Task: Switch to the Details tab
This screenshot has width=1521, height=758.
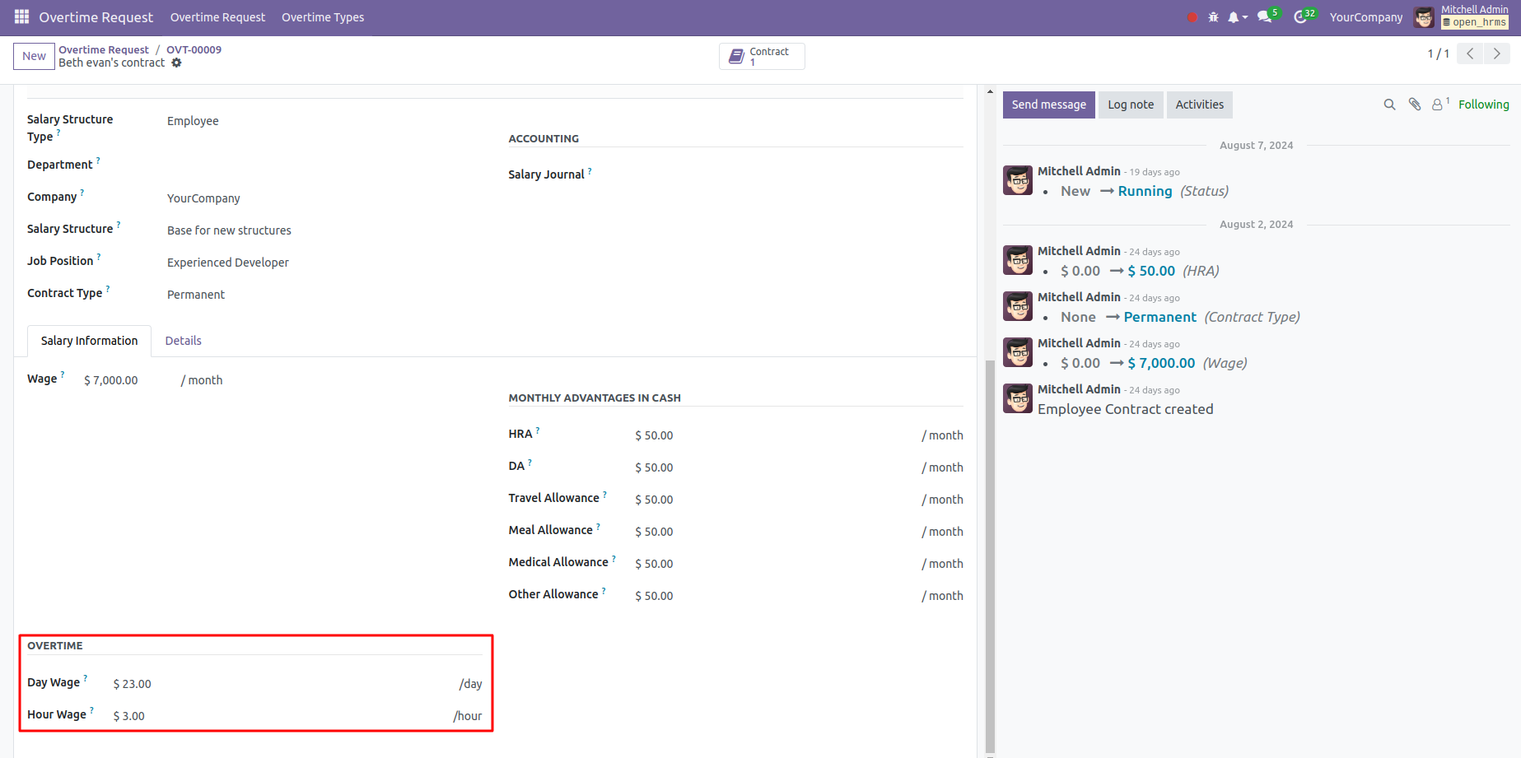Action: pyautogui.click(x=183, y=341)
